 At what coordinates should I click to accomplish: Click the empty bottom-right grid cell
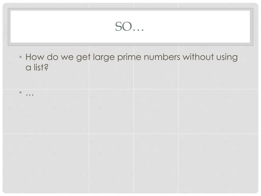218,163
